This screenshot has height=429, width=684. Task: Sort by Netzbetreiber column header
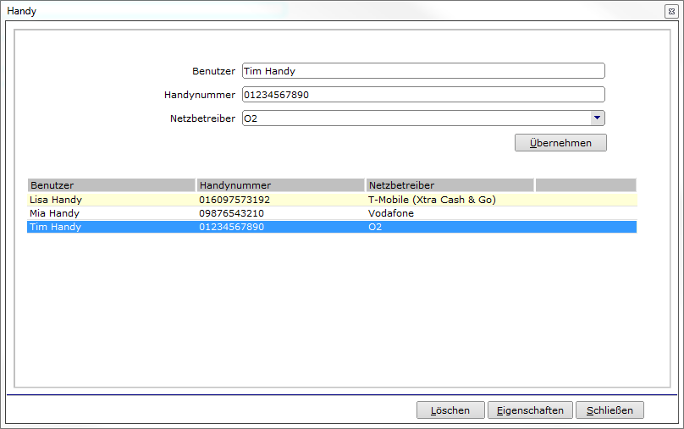point(450,185)
